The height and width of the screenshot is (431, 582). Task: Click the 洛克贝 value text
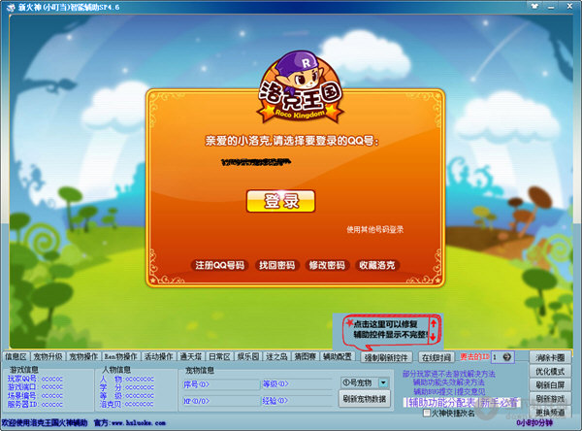pyautogui.click(x=139, y=404)
